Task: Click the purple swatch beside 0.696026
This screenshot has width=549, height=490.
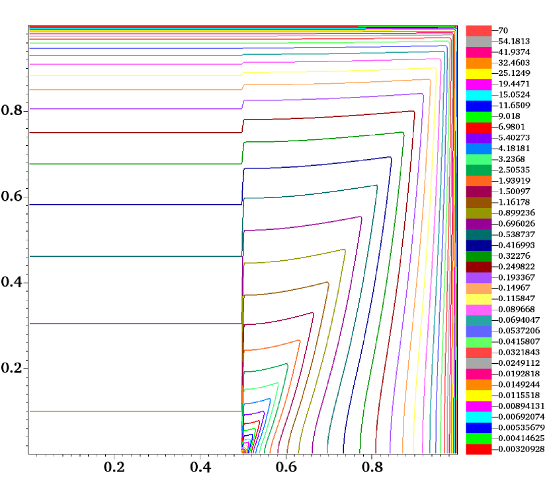Action: pos(479,224)
